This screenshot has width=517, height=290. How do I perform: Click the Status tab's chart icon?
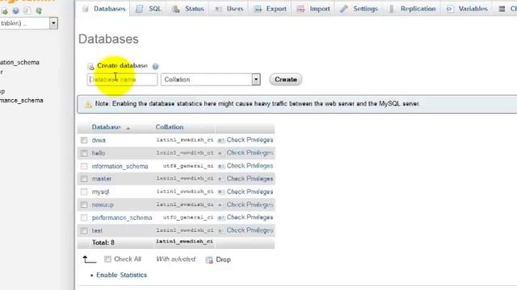click(176, 9)
